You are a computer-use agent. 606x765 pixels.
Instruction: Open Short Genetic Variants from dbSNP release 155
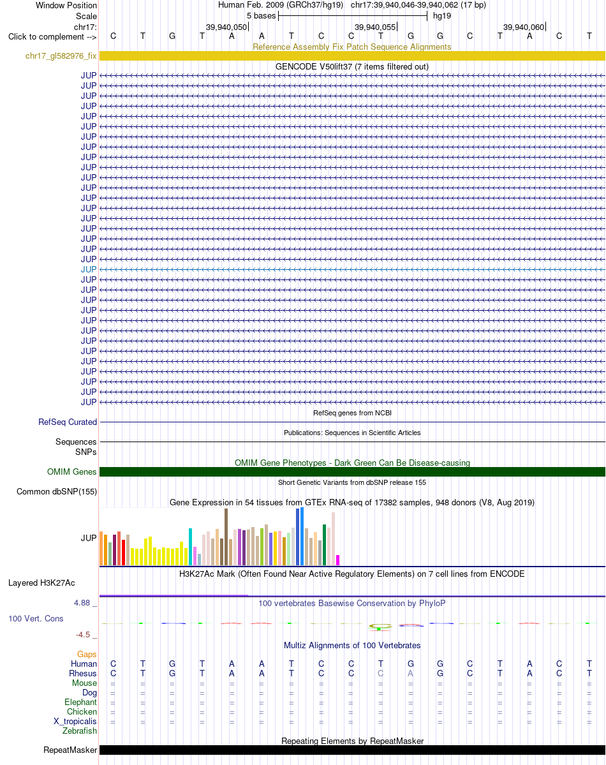(352, 482)
